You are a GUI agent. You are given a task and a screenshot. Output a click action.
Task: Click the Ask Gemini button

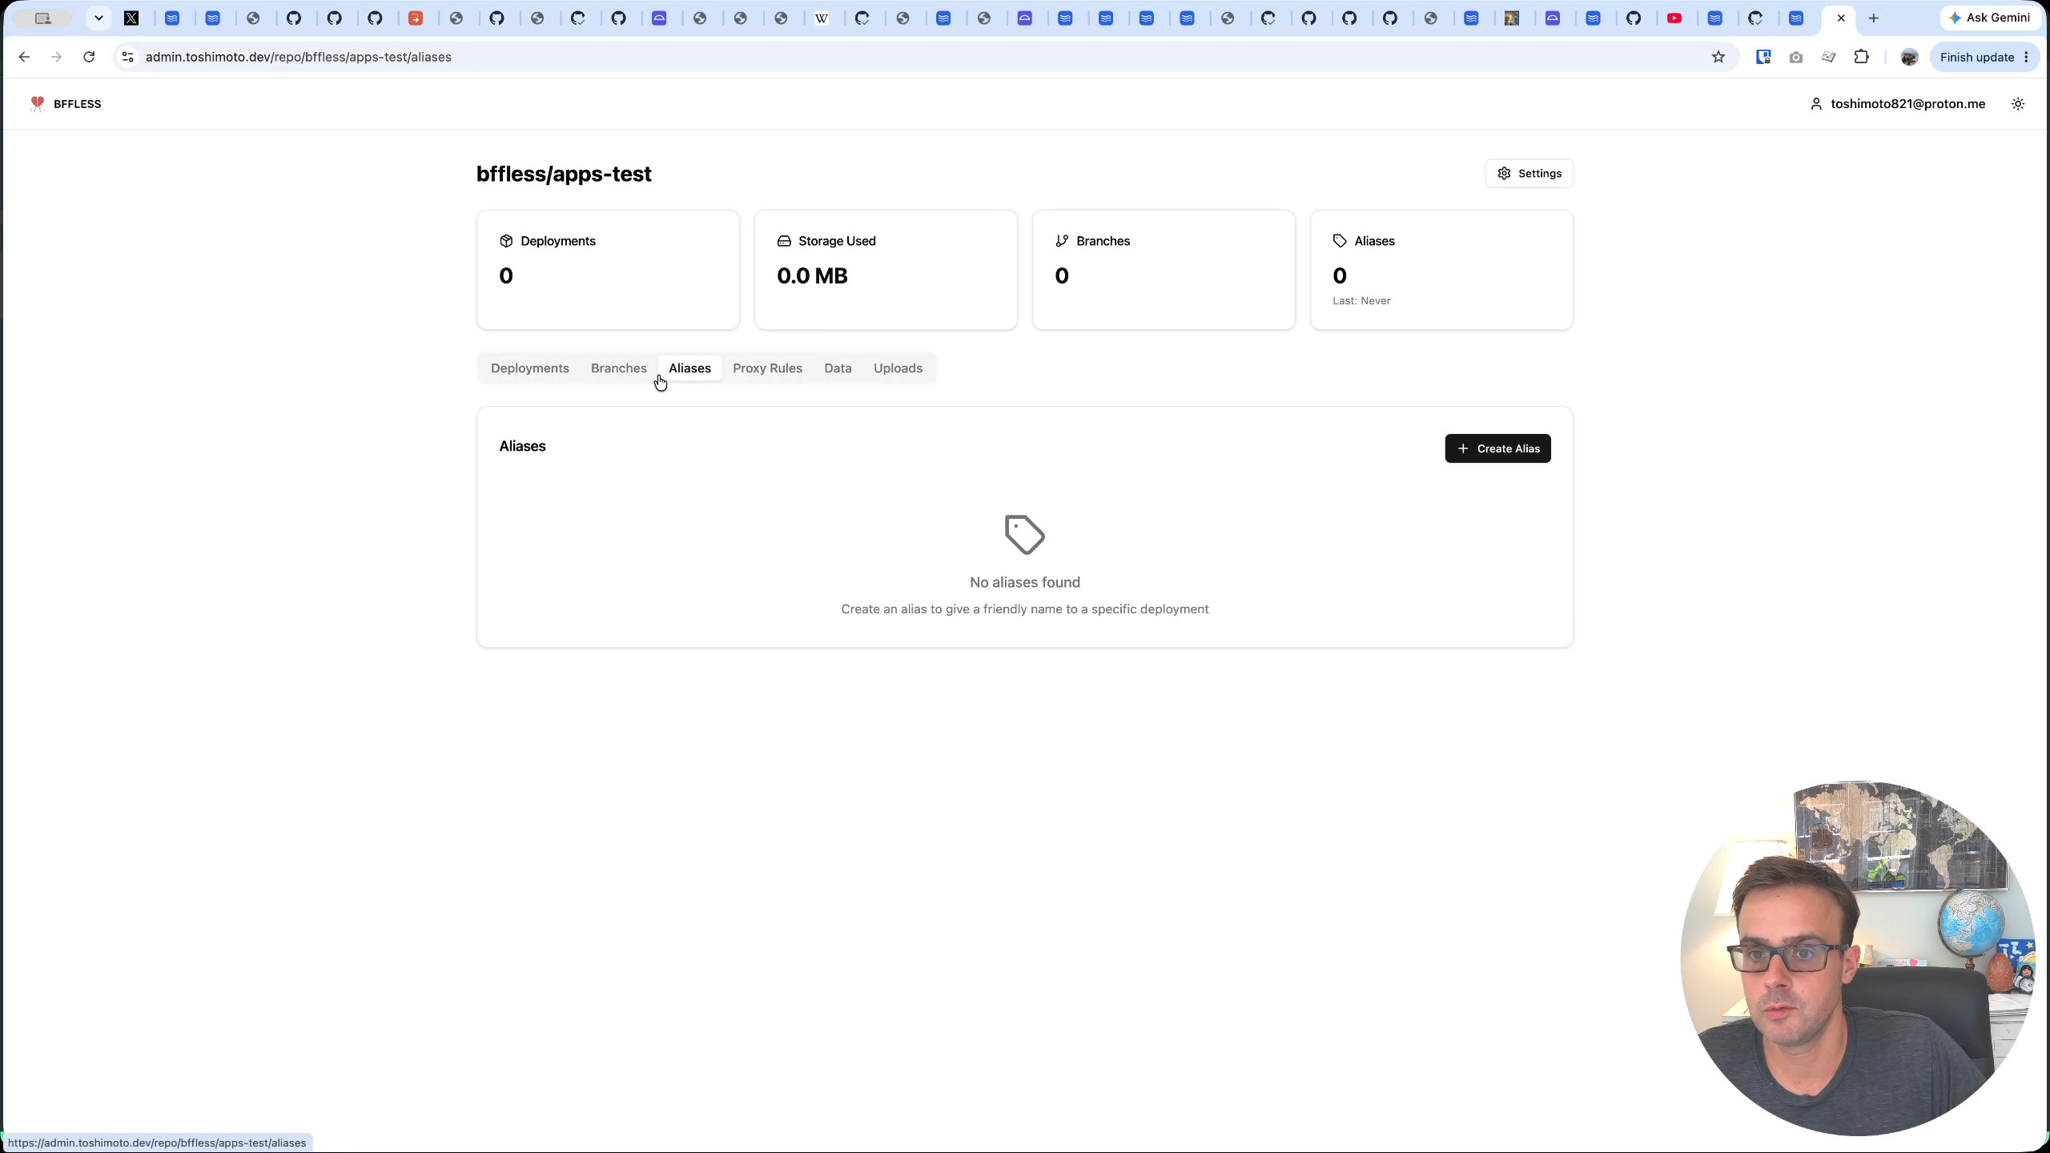(x=1990, y=18)
